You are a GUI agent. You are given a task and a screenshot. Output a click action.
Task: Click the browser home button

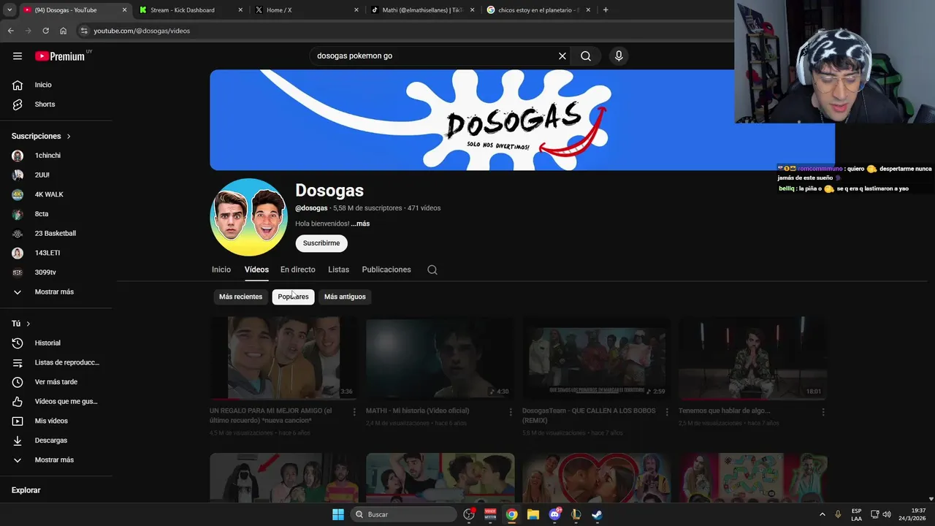tap(64, 31)
